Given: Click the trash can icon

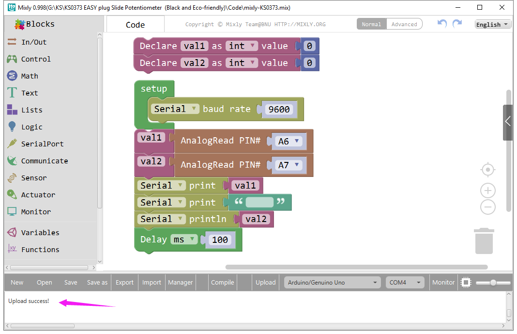Looking at the screenshot, I should 484,241.
